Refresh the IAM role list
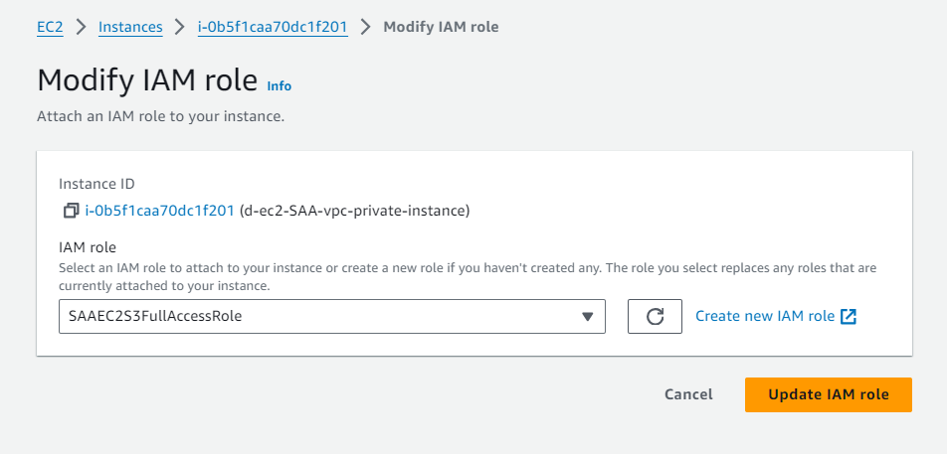 655,316
